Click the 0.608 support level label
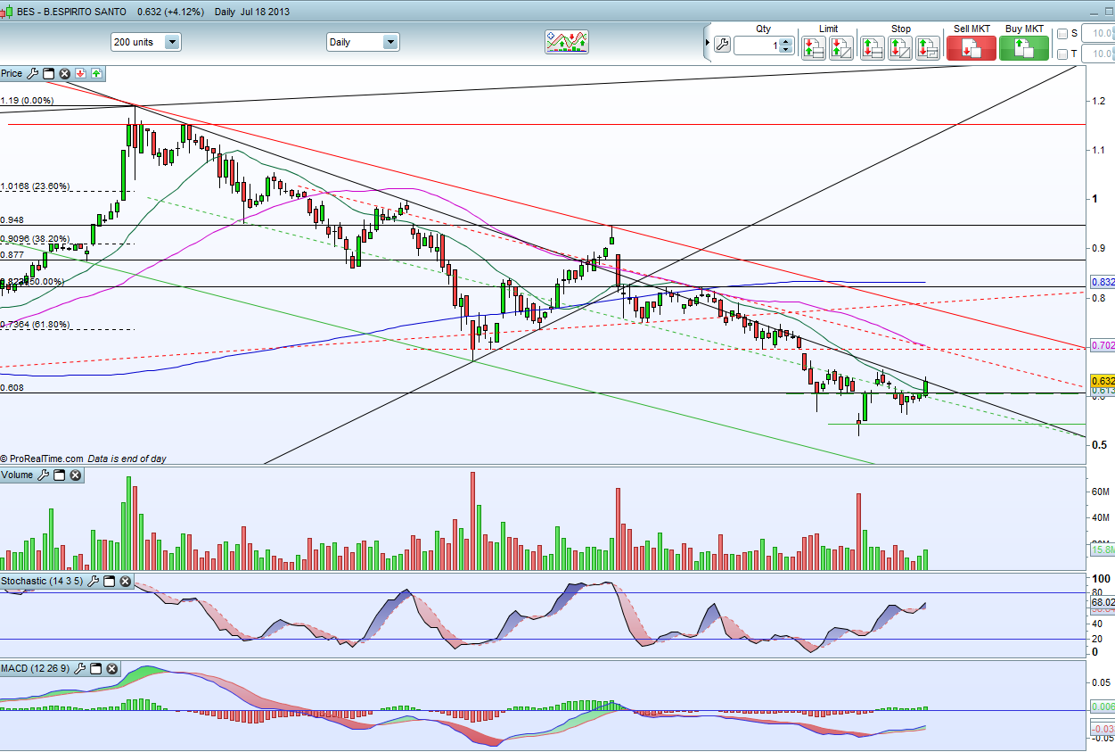Viewport: 1115px width, 752px height. point(12,388)
